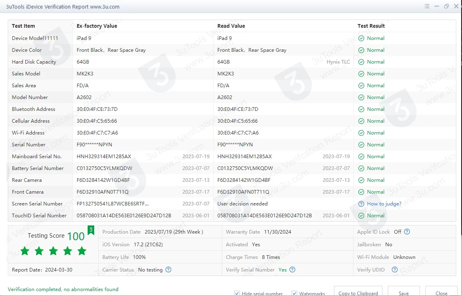Open the title bar menu list icon
The height and width of the screenshot is (296, 462).
[x=427, y=6]
